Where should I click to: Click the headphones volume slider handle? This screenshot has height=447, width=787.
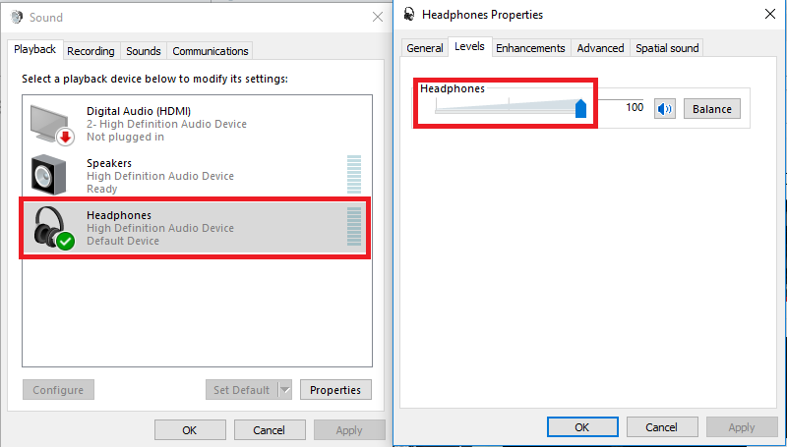[580, 107]
